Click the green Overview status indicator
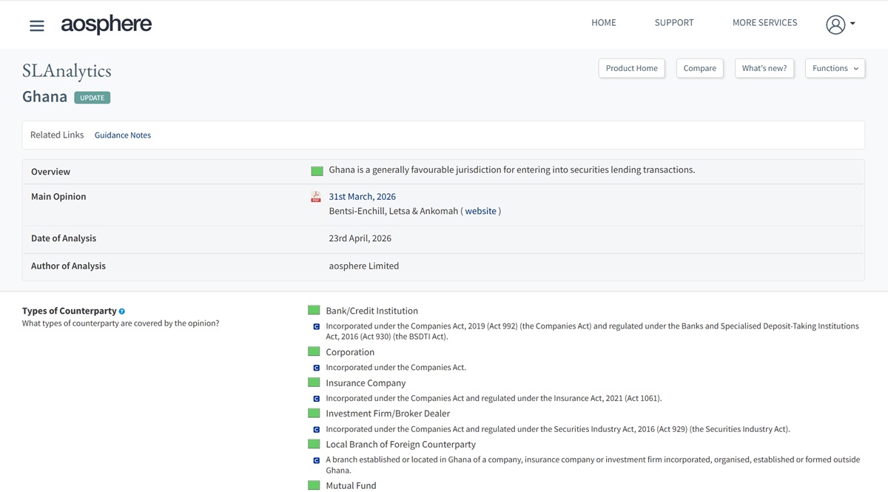 click(317, 171)
